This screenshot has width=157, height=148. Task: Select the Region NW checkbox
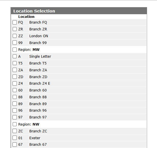tap(15, 124)
